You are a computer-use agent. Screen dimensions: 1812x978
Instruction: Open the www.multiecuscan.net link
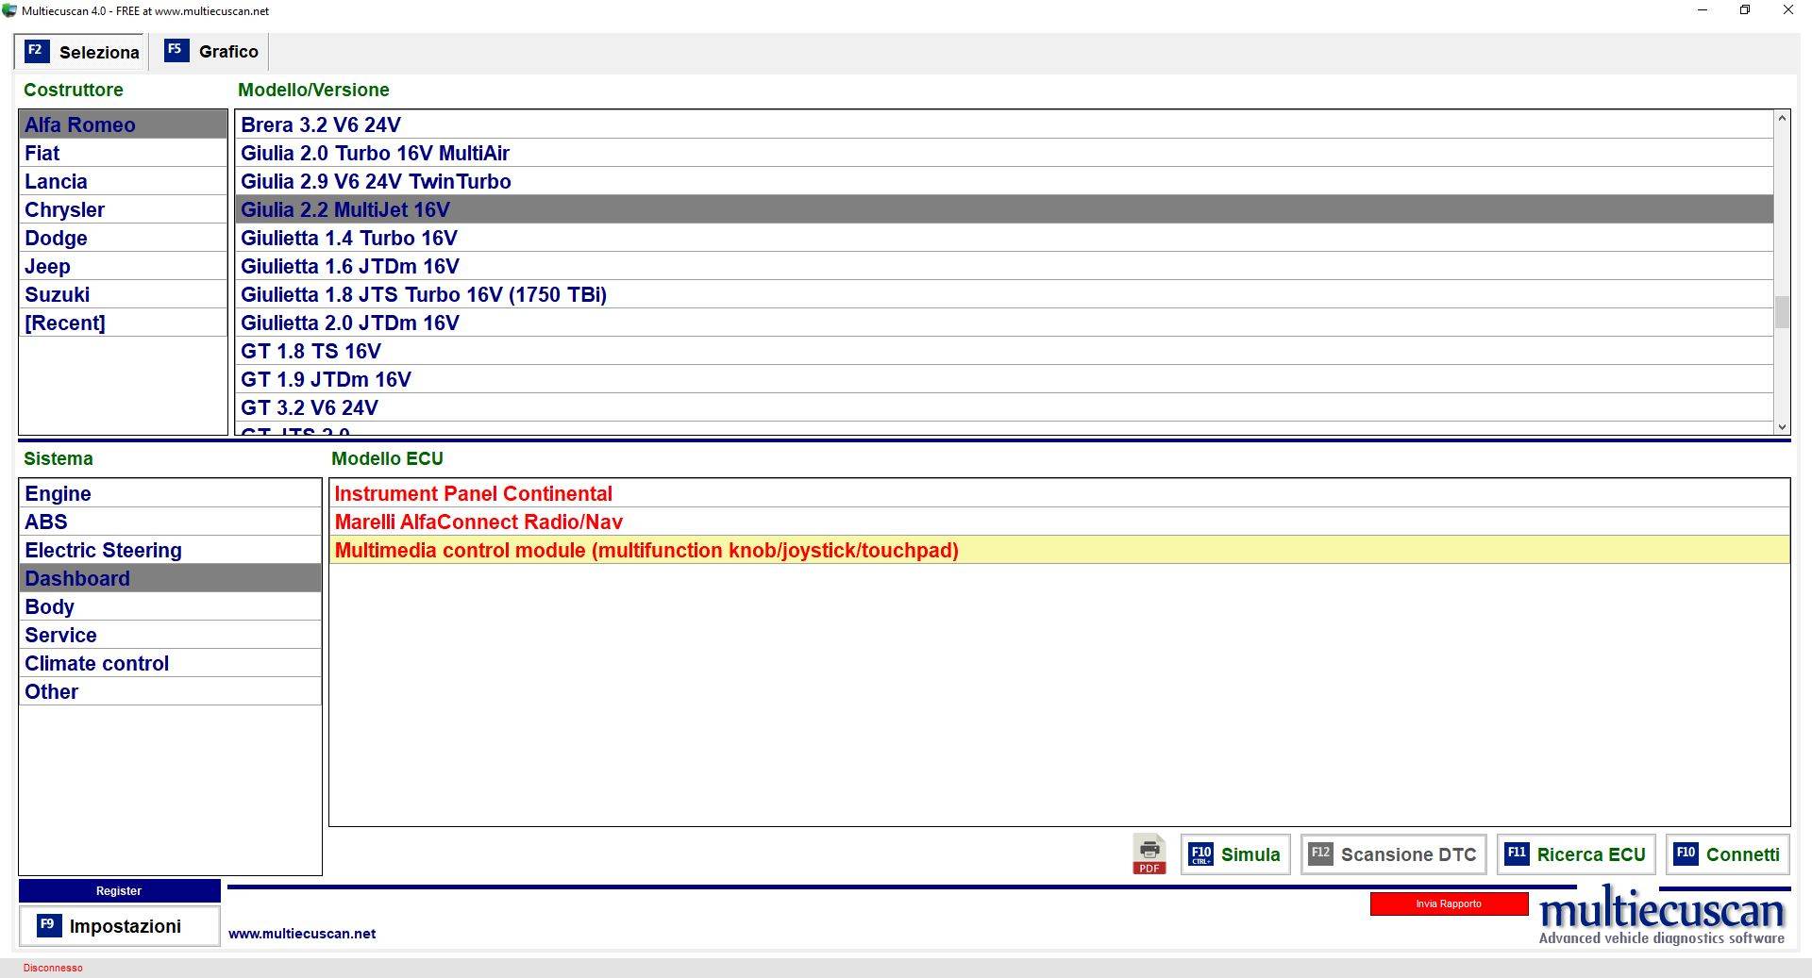(302, 934)
